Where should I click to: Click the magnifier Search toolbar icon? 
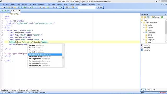pyautogui.click(x=28, y=8)
